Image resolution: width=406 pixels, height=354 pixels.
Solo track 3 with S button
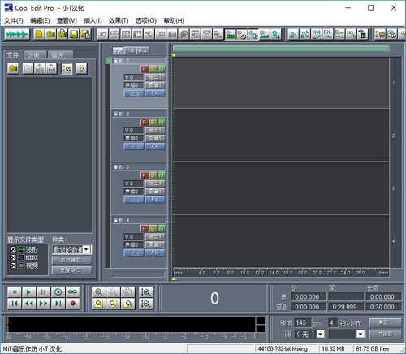pos(153,175)
